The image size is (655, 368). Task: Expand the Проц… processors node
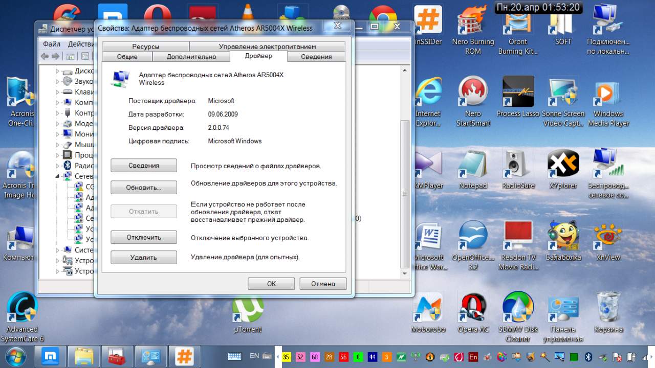[57, 155]
